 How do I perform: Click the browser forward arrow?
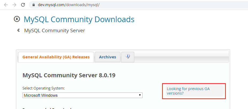click(x=14, y=5)
